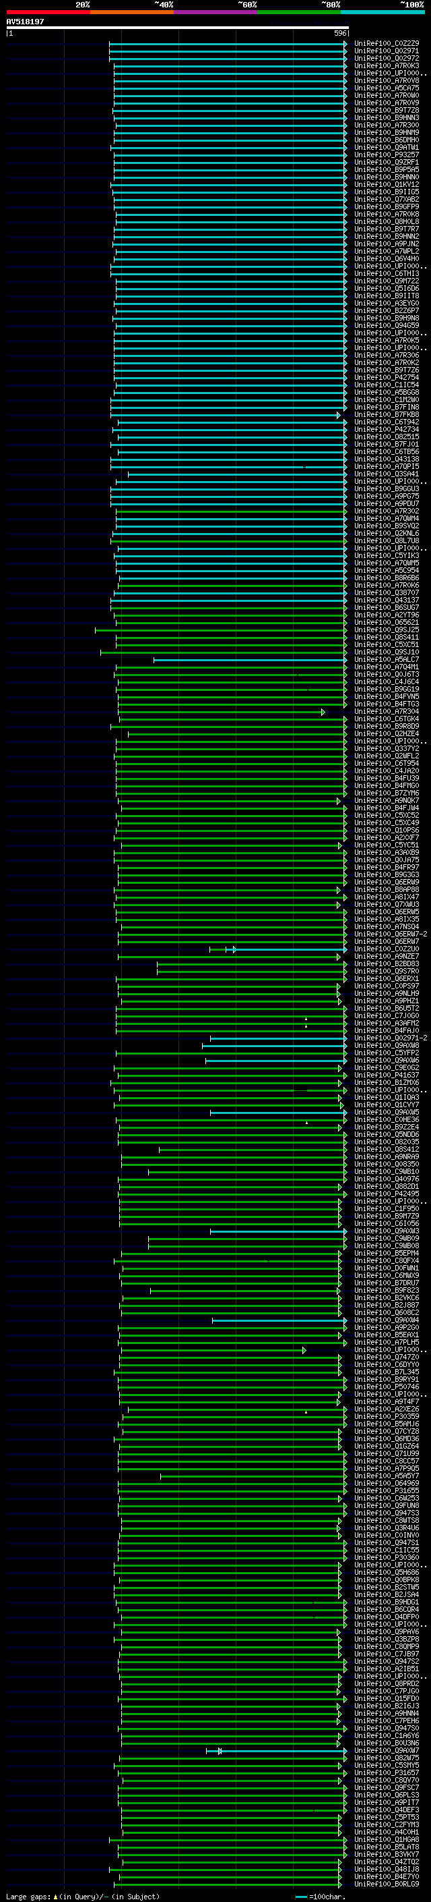The image size is (431, 1902).
Task: Click the yellow large-gap triangle in legend
Action: [55, 1897]
